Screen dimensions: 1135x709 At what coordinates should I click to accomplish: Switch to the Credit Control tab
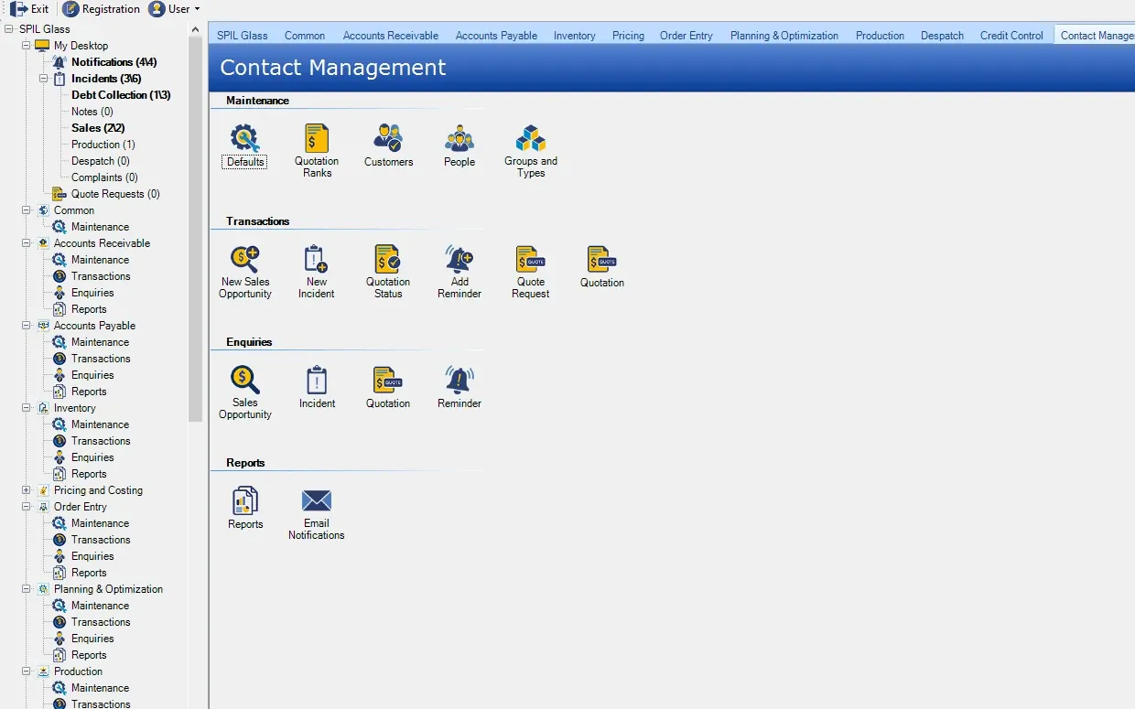tap(1011, 36)
